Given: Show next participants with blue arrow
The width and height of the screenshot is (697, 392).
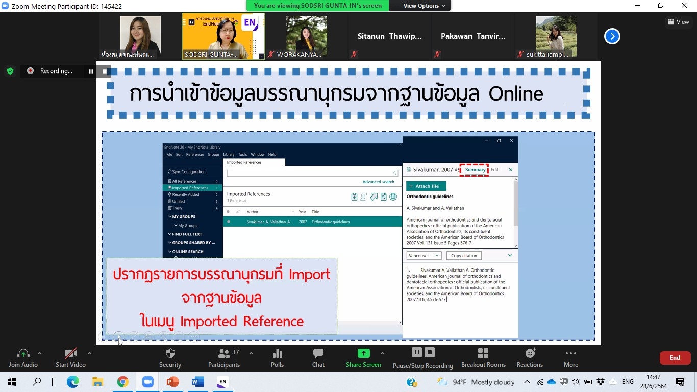Looking at the screenshot, I should [612, 36].
